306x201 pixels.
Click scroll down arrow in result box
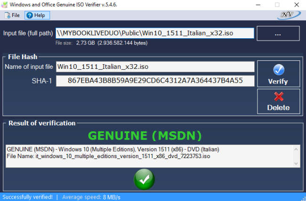(296, 163)
